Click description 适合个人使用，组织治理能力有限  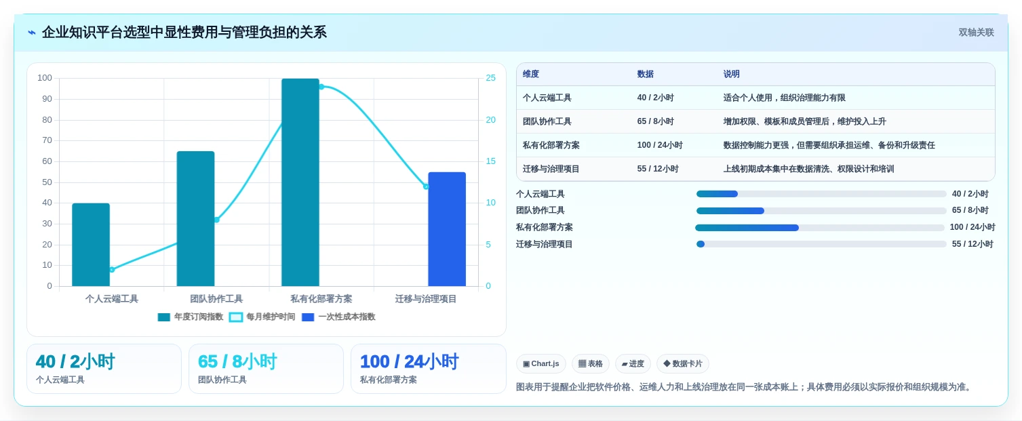[785, 98]
